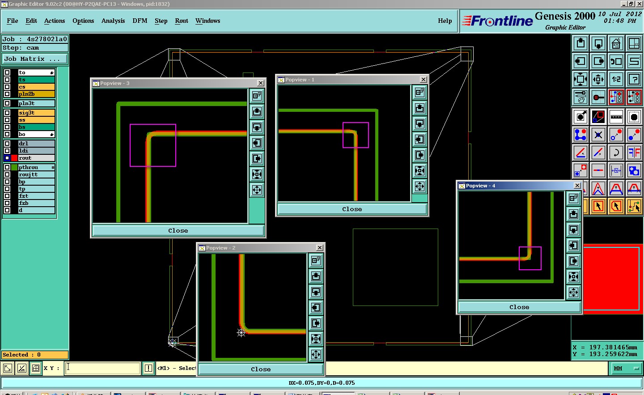This screenshot has width=644, height=395.
Task: Click Close in Popview - 2
Action: [x=261, y=369]
